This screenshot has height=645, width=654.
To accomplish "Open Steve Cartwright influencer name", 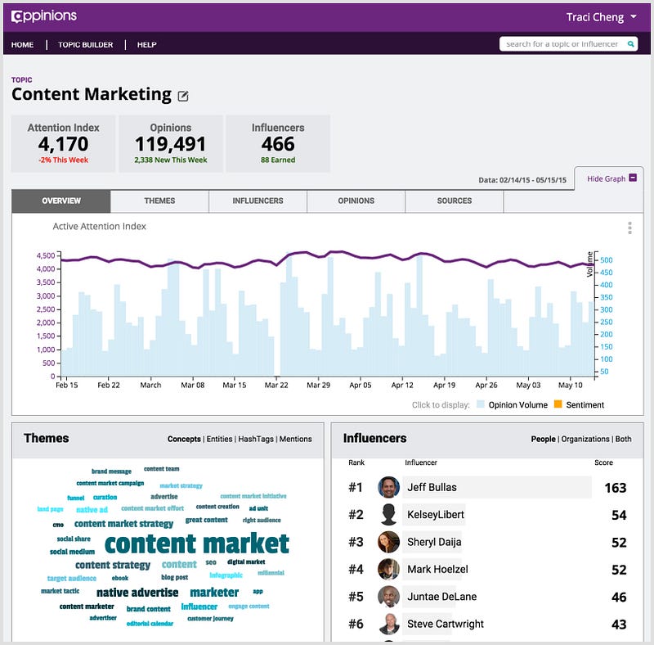I will [x=445, y=624].
